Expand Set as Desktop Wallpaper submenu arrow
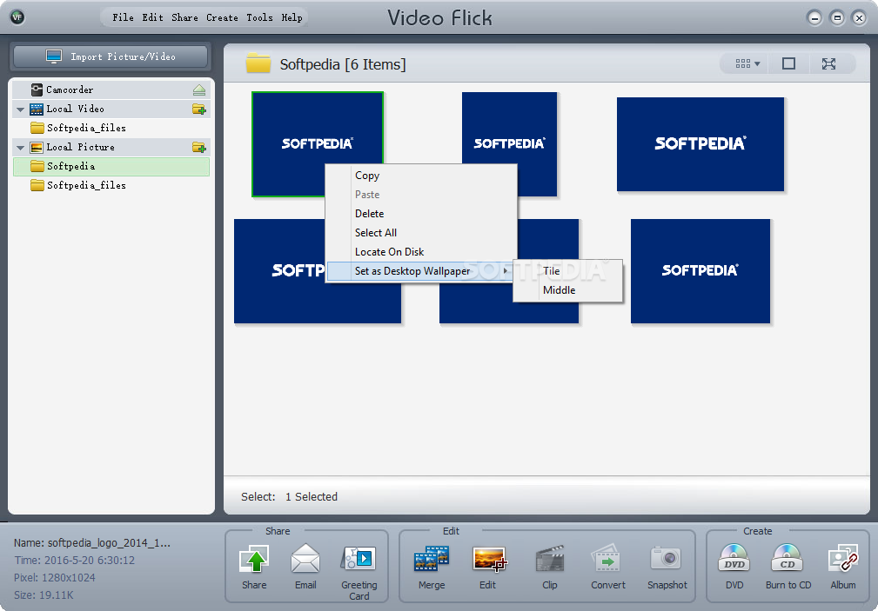The image size is (878, 611). click(x=506, y=271)
